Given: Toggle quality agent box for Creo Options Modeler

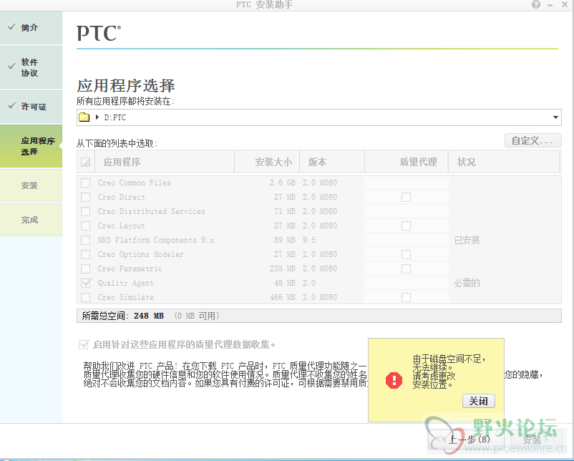Looking at the screenshot, I should (406, 254).
